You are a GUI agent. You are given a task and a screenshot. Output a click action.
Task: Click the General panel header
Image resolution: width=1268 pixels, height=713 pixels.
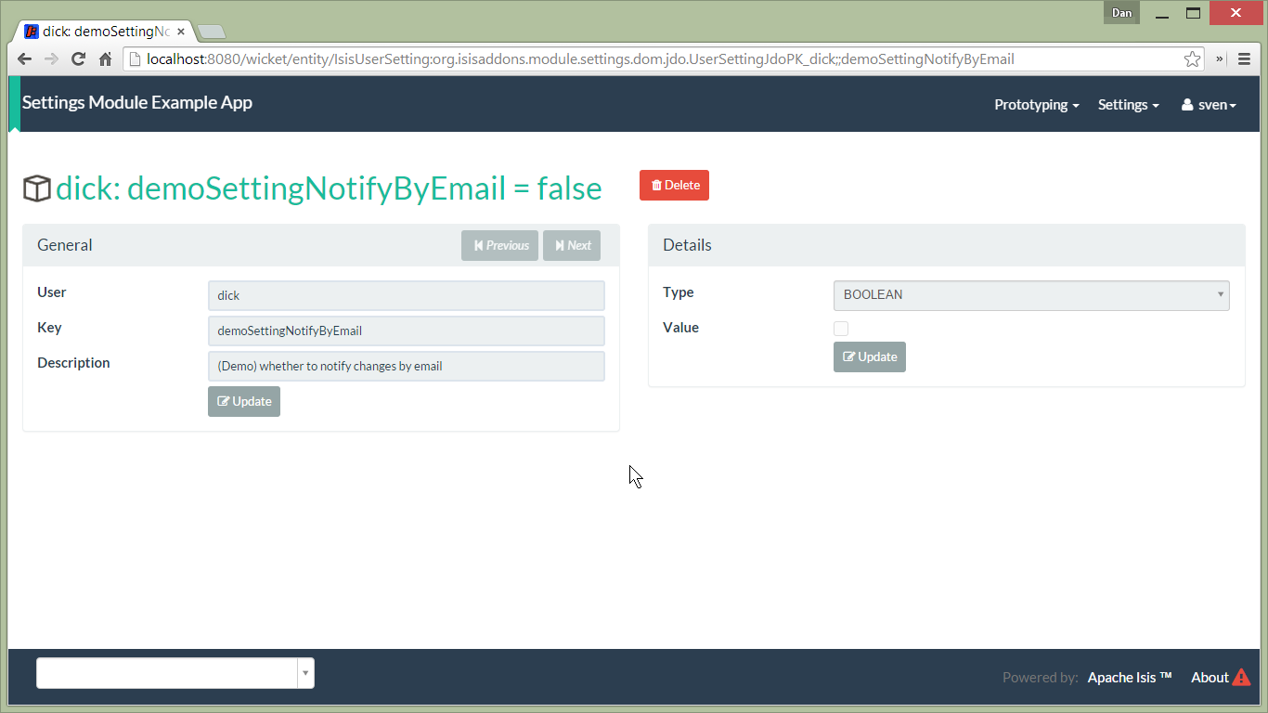[x=321, y=245]
